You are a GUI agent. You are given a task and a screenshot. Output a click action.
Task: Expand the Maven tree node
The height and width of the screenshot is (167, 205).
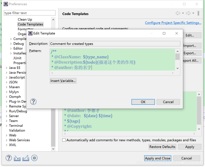coord(7,87)
